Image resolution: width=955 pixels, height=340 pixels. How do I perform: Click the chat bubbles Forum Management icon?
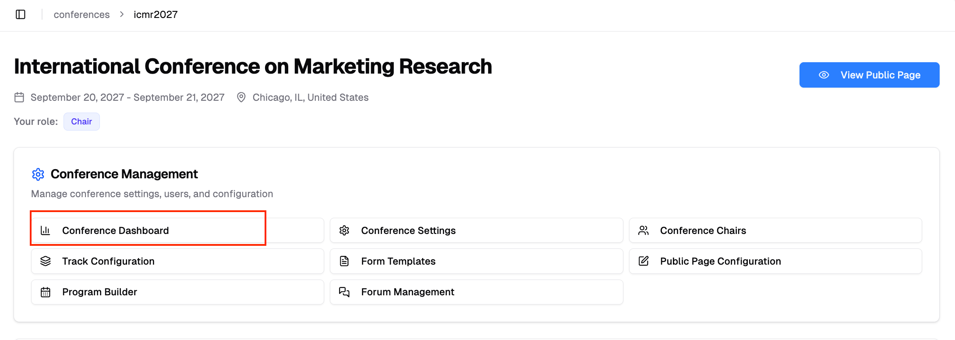point(344,292)
